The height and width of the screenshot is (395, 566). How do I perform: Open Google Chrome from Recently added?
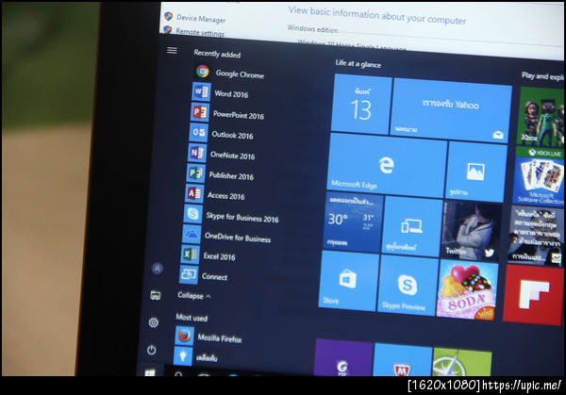230,73
